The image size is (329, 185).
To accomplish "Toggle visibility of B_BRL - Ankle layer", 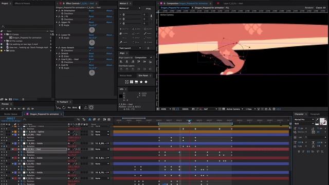I will coord(2,143).
